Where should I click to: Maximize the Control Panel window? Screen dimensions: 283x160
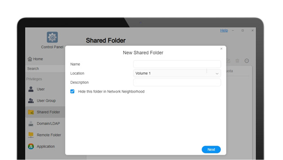[x=243, y=30]
